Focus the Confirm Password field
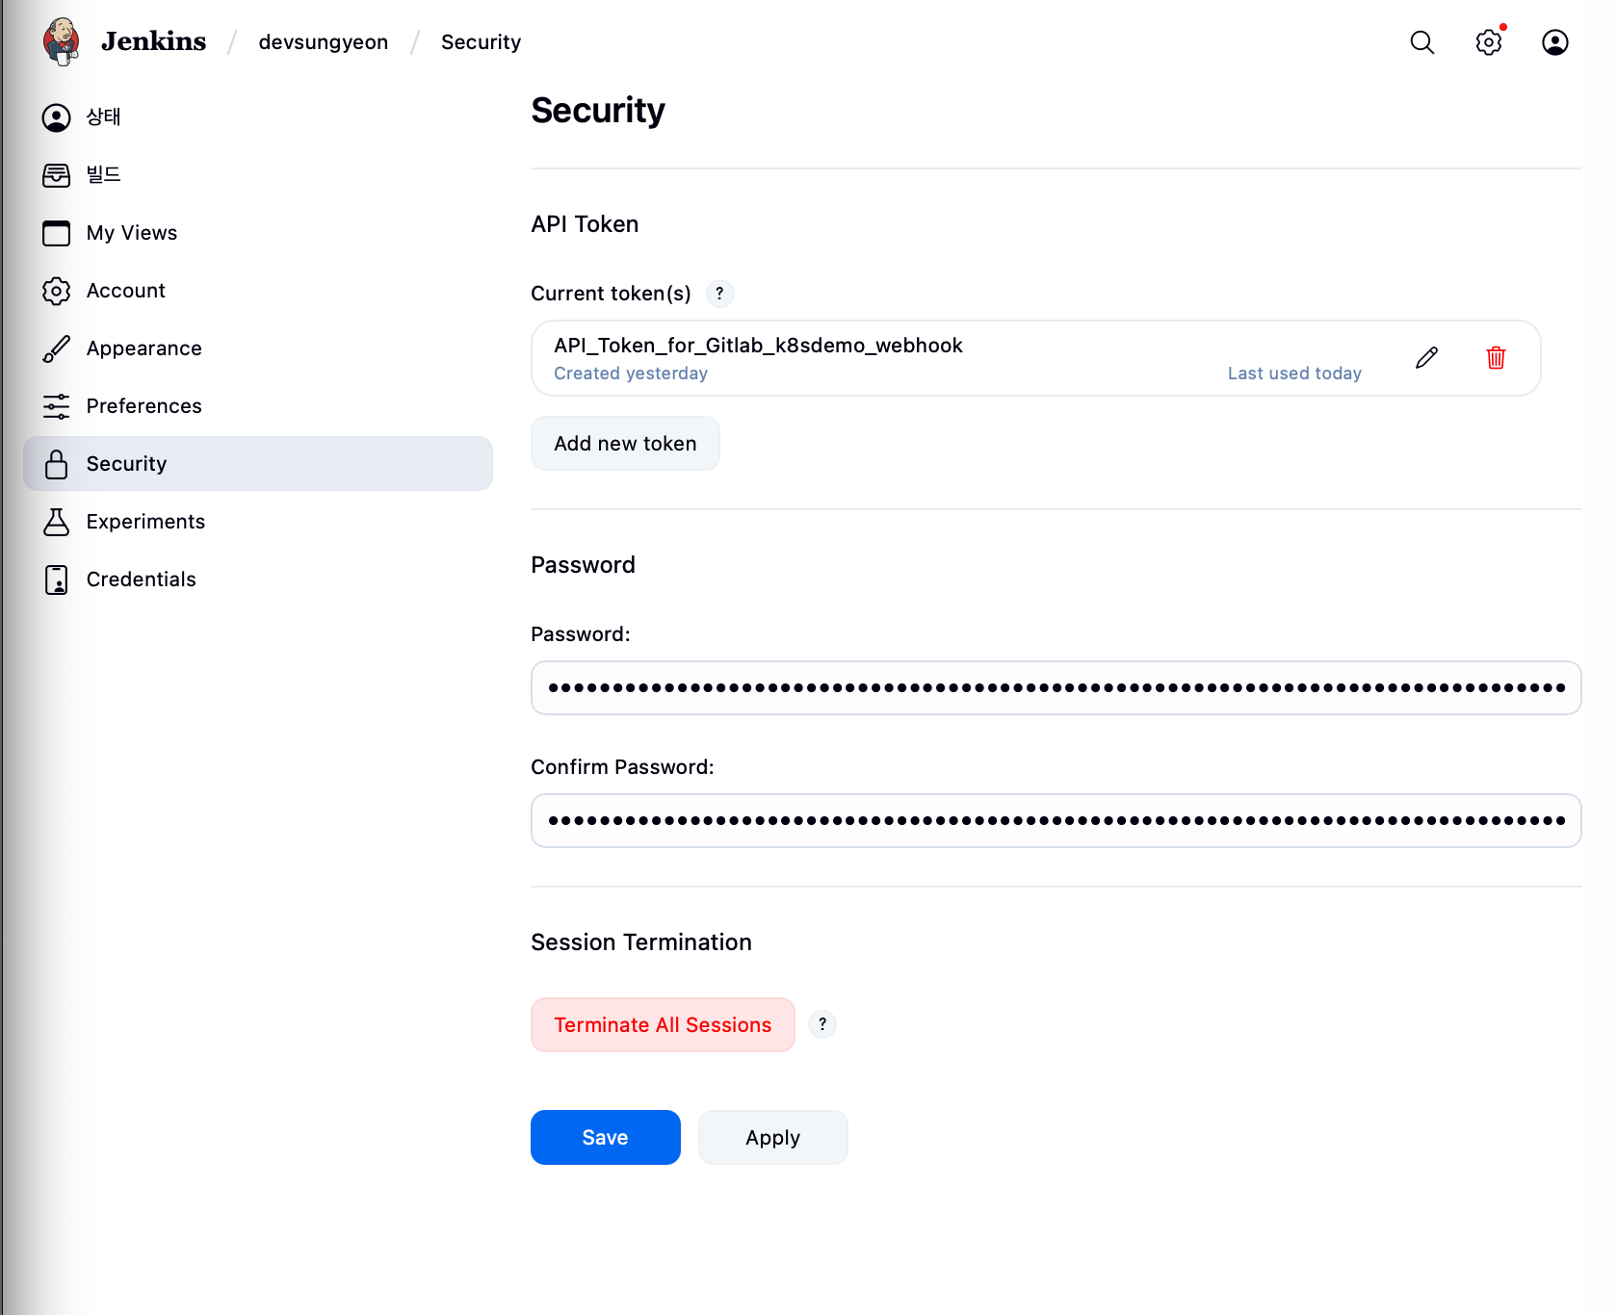The width and height of the screenshot is (1616, 1315). [x=1056, y=821]
